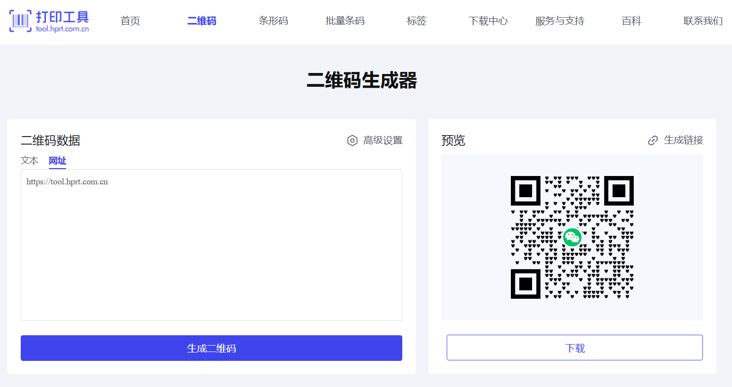This screenshot has height=387, width=732.
Task: Click the WeChat logo in QR code
Action: pos(572,237)
